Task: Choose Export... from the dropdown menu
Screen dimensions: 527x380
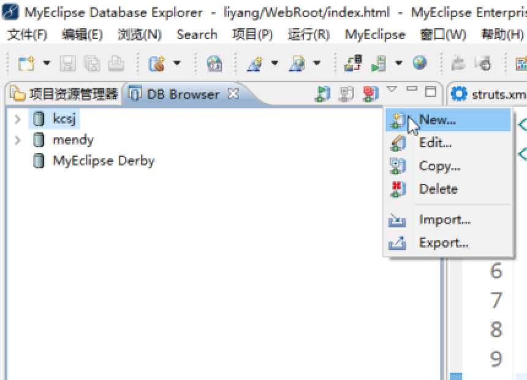Action: pos(448,243)
